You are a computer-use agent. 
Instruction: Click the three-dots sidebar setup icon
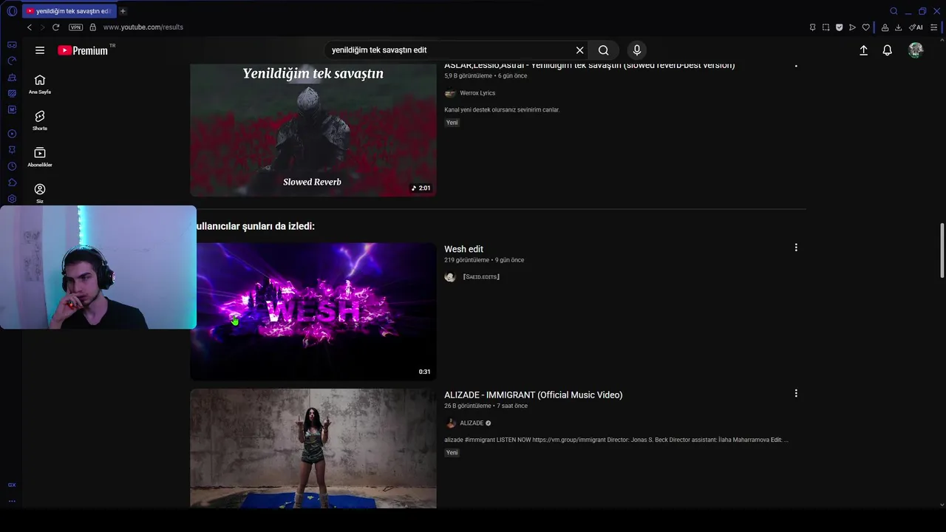click(12, 501)
